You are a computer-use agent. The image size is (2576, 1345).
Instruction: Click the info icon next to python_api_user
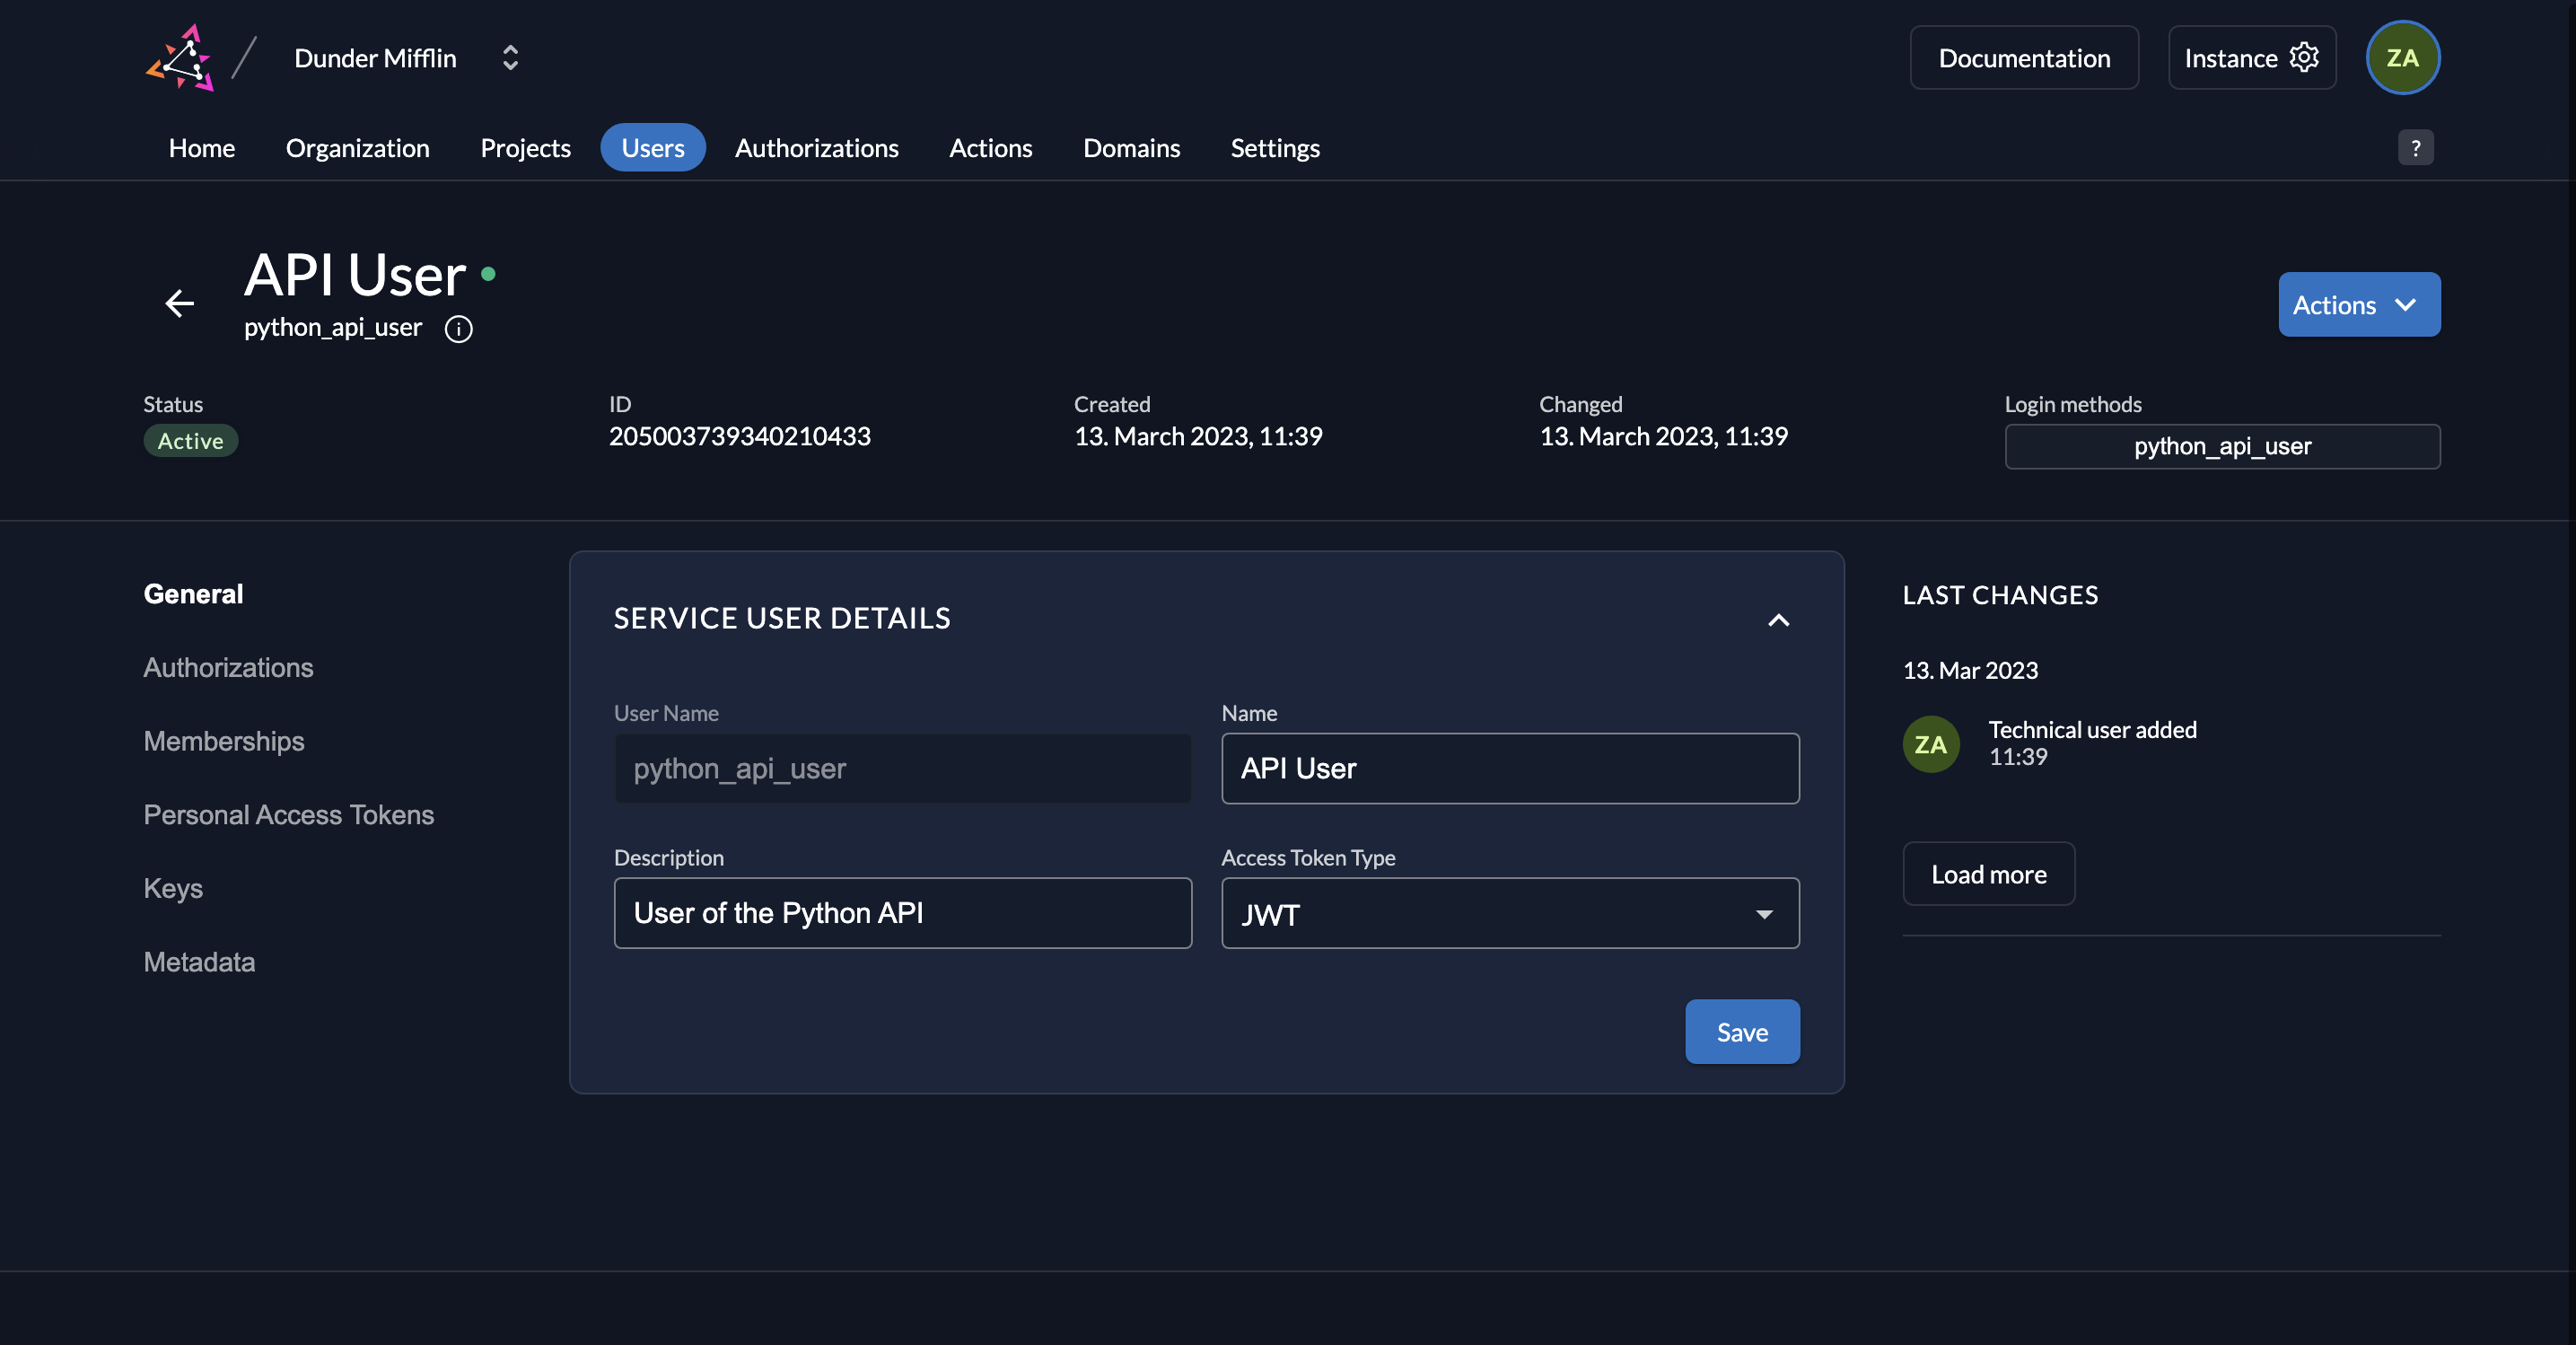point(459,329)
